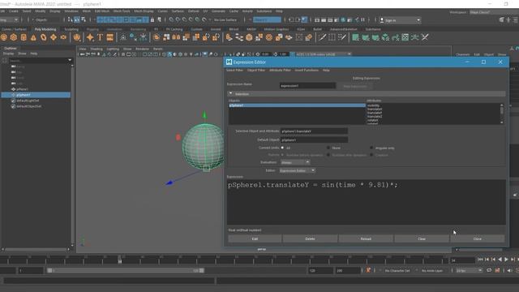Click the Extrude shelf icon
Image resolution: width=519 pixels, height=292 pixels.
pos(229,37)
